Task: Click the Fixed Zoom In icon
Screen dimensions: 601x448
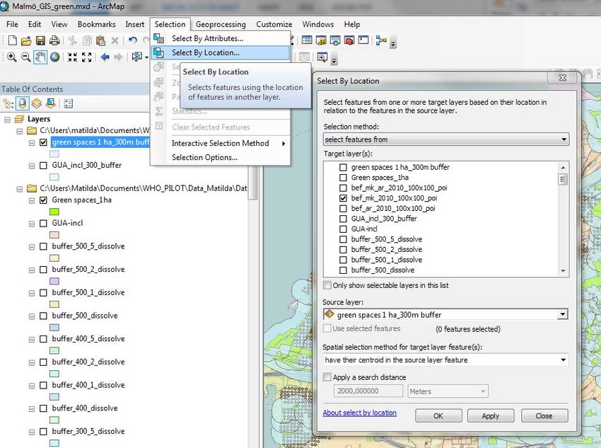Action: coord(72,57)
